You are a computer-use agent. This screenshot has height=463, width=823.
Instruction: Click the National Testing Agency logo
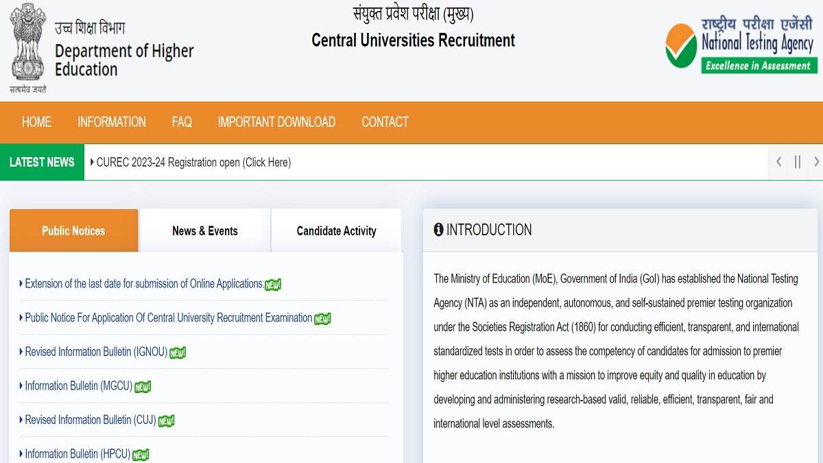click(x=739, y=45)
